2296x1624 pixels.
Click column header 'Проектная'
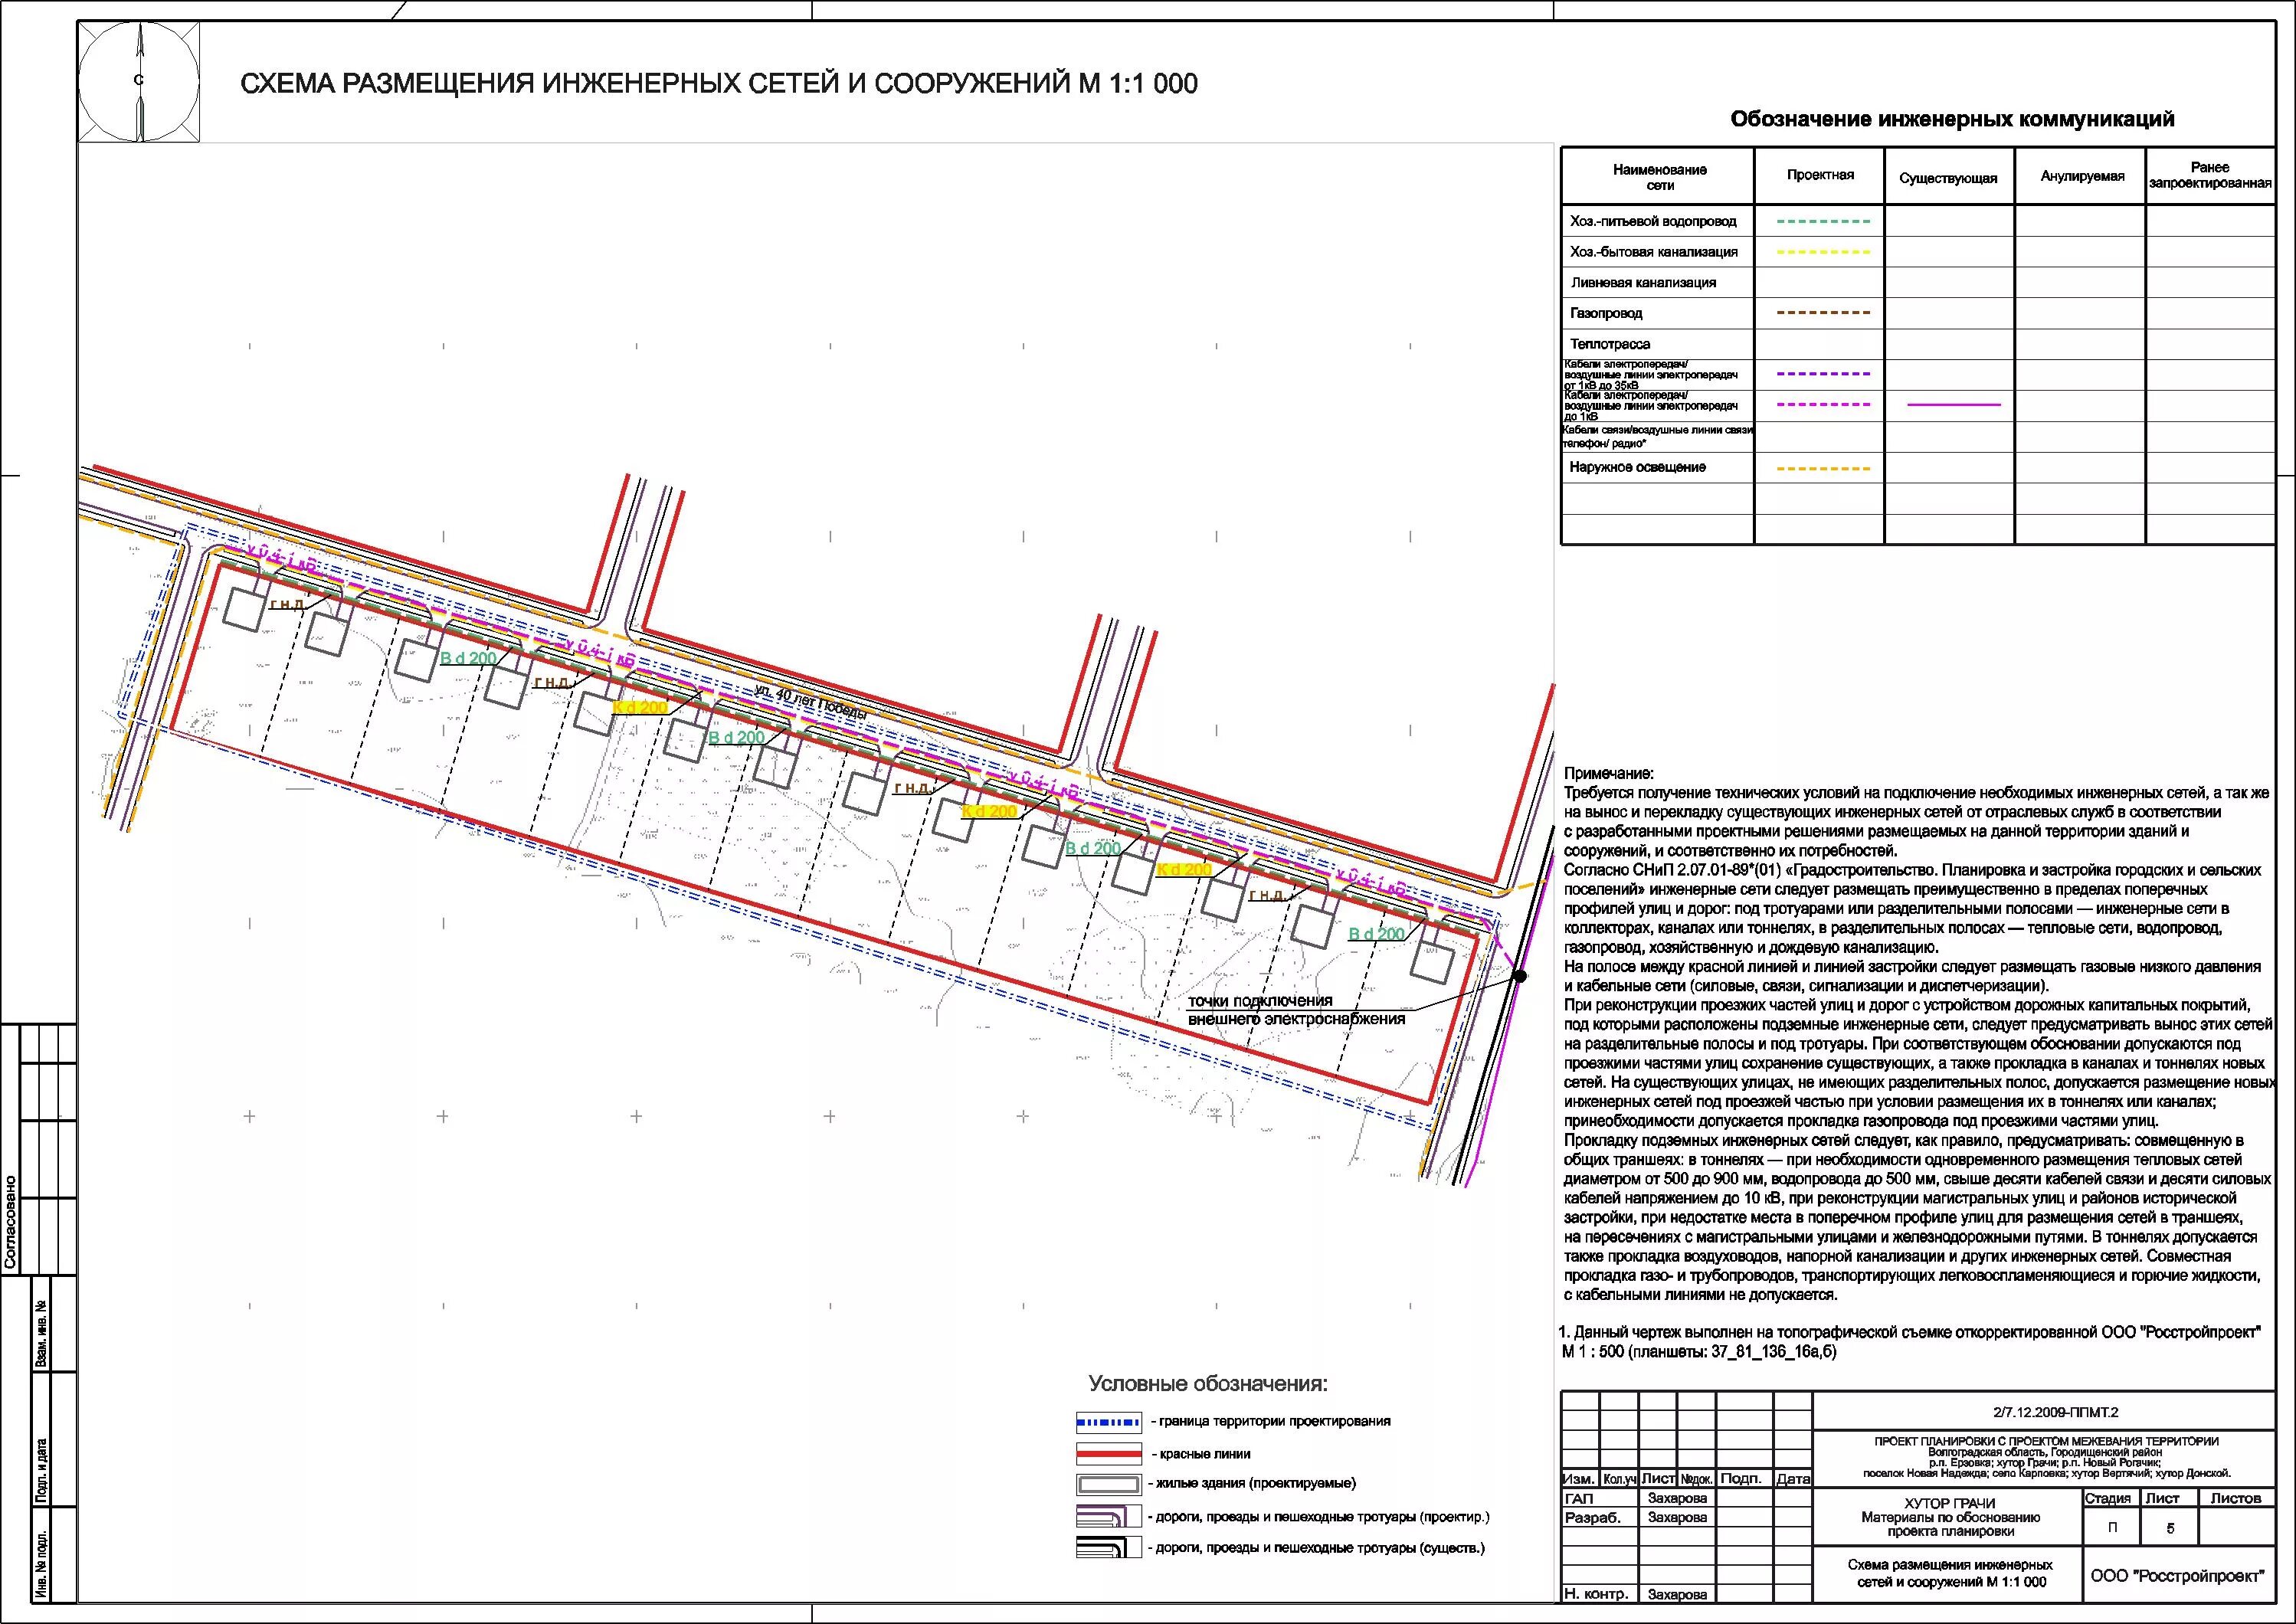click(x=1820, y=175)
